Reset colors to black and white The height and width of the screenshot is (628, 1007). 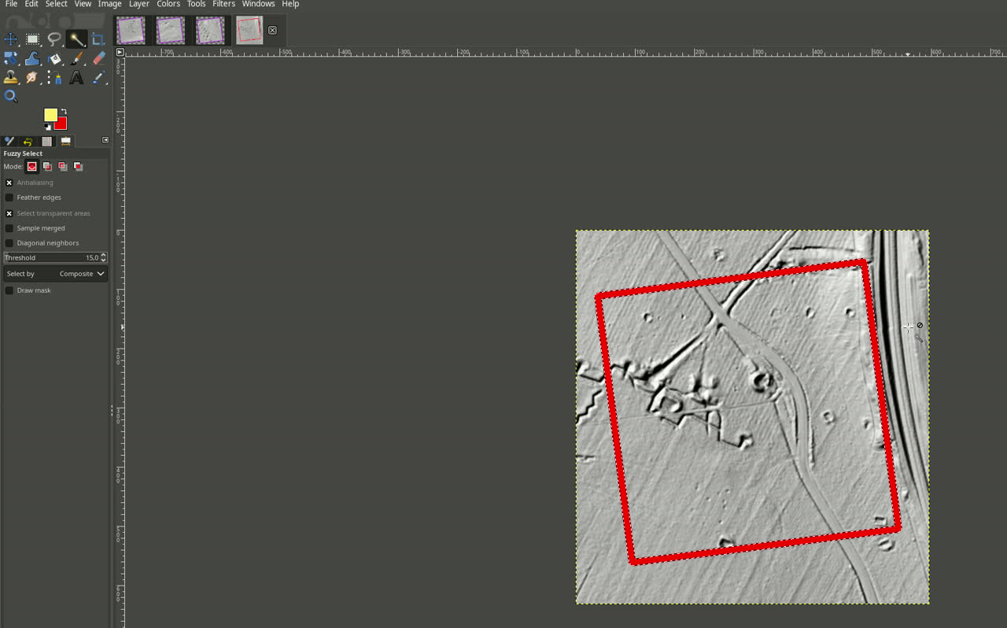[48, 127]
